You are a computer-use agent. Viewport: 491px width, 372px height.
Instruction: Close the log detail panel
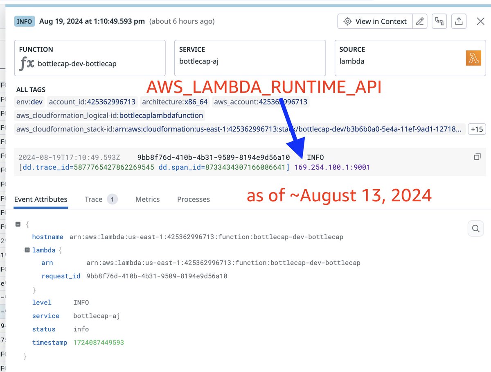pyautogui.click(x=481, y=21)
